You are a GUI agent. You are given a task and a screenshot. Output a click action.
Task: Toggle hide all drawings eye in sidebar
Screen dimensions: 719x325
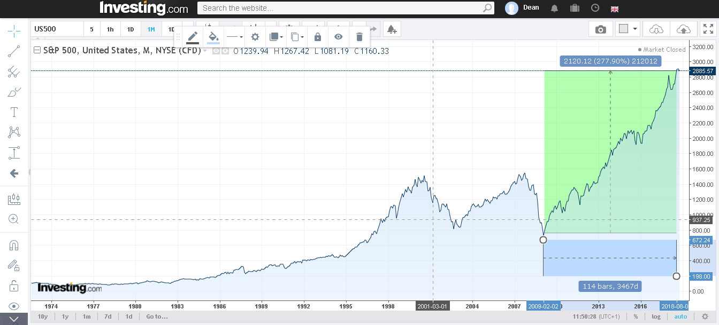(x=14, y=306)
